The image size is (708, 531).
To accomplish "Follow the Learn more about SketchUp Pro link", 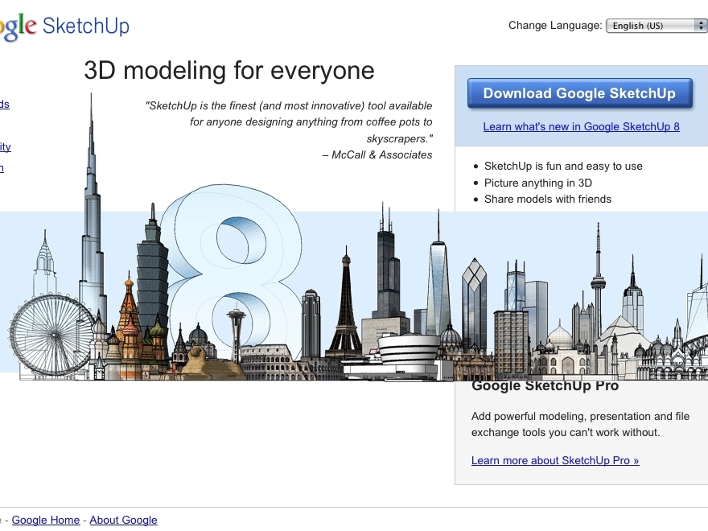I will tap(555, 460).
